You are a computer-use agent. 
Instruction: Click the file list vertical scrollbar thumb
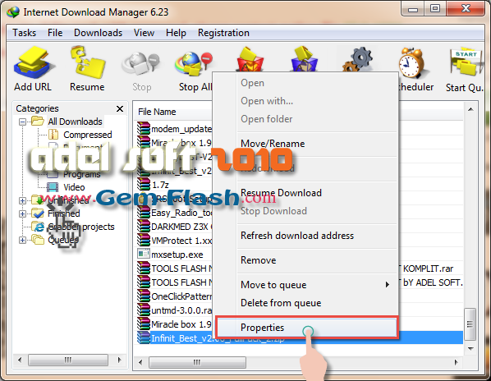(x=470, y=324)
